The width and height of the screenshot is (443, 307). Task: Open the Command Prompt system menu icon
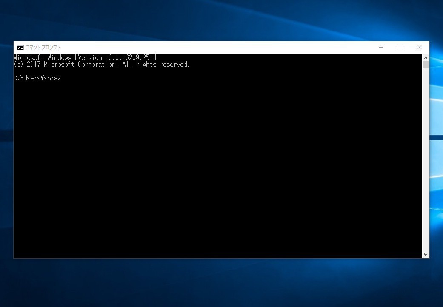[x=20, y=47]
